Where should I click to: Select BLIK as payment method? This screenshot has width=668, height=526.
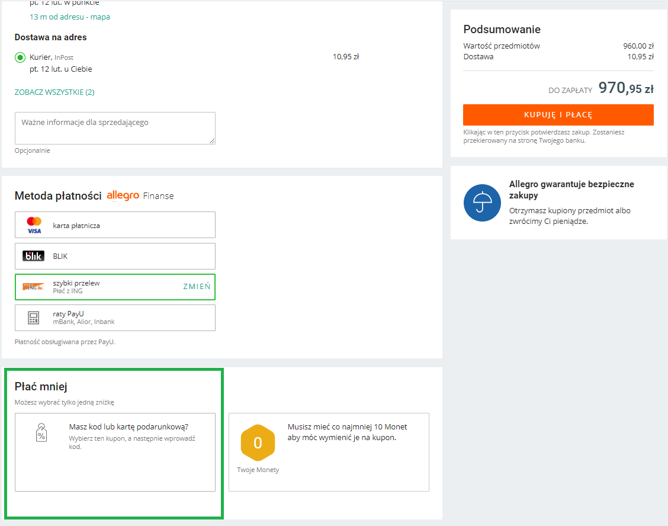[115, 256]
